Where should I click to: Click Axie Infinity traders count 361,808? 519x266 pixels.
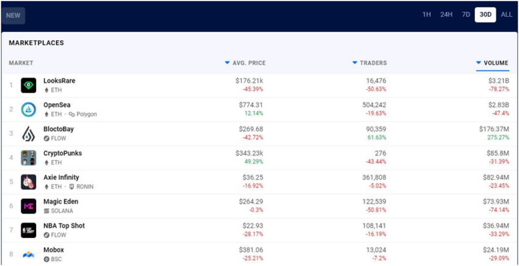click(374, 178)
